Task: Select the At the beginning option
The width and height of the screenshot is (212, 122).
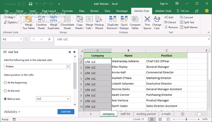Action: (x=15, y=82)
